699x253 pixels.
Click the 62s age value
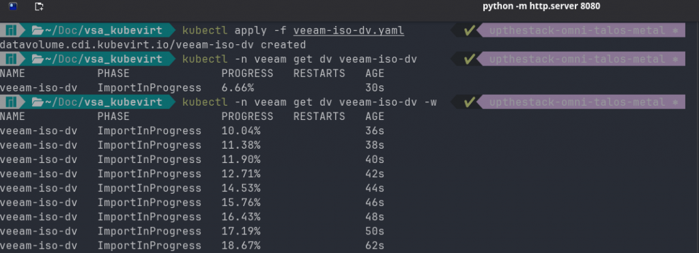pos(375,245)
